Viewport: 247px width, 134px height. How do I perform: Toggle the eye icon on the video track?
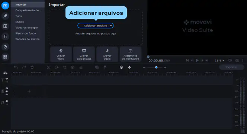click(x=7, y=88)
